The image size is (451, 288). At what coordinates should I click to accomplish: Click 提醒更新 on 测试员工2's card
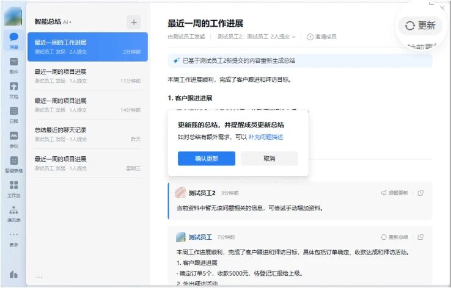pos(394,193)
